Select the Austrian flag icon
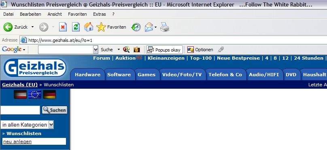 pyautogui.click(x=20, y=94)
